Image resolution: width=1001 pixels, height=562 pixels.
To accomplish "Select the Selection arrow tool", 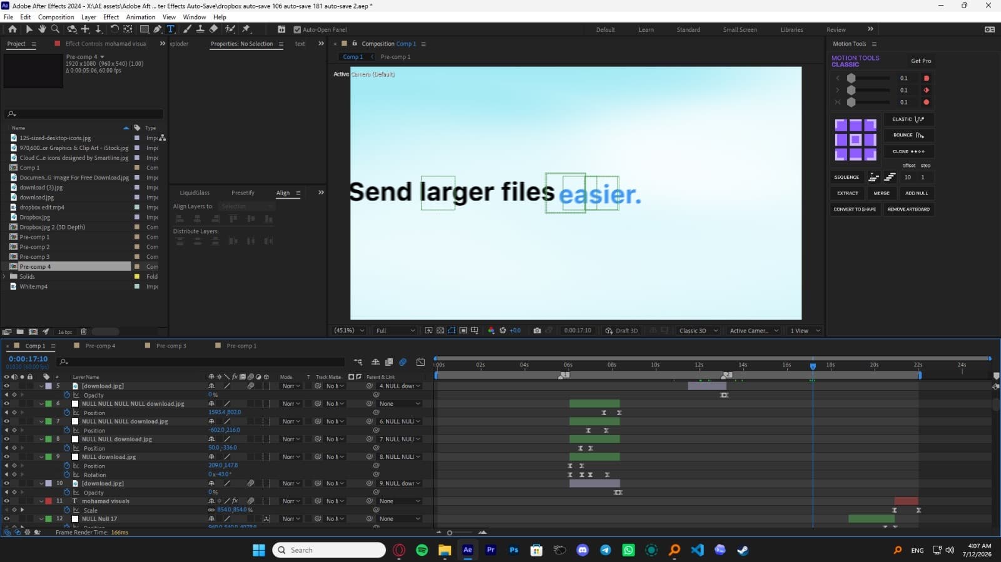I will point(29,29).
